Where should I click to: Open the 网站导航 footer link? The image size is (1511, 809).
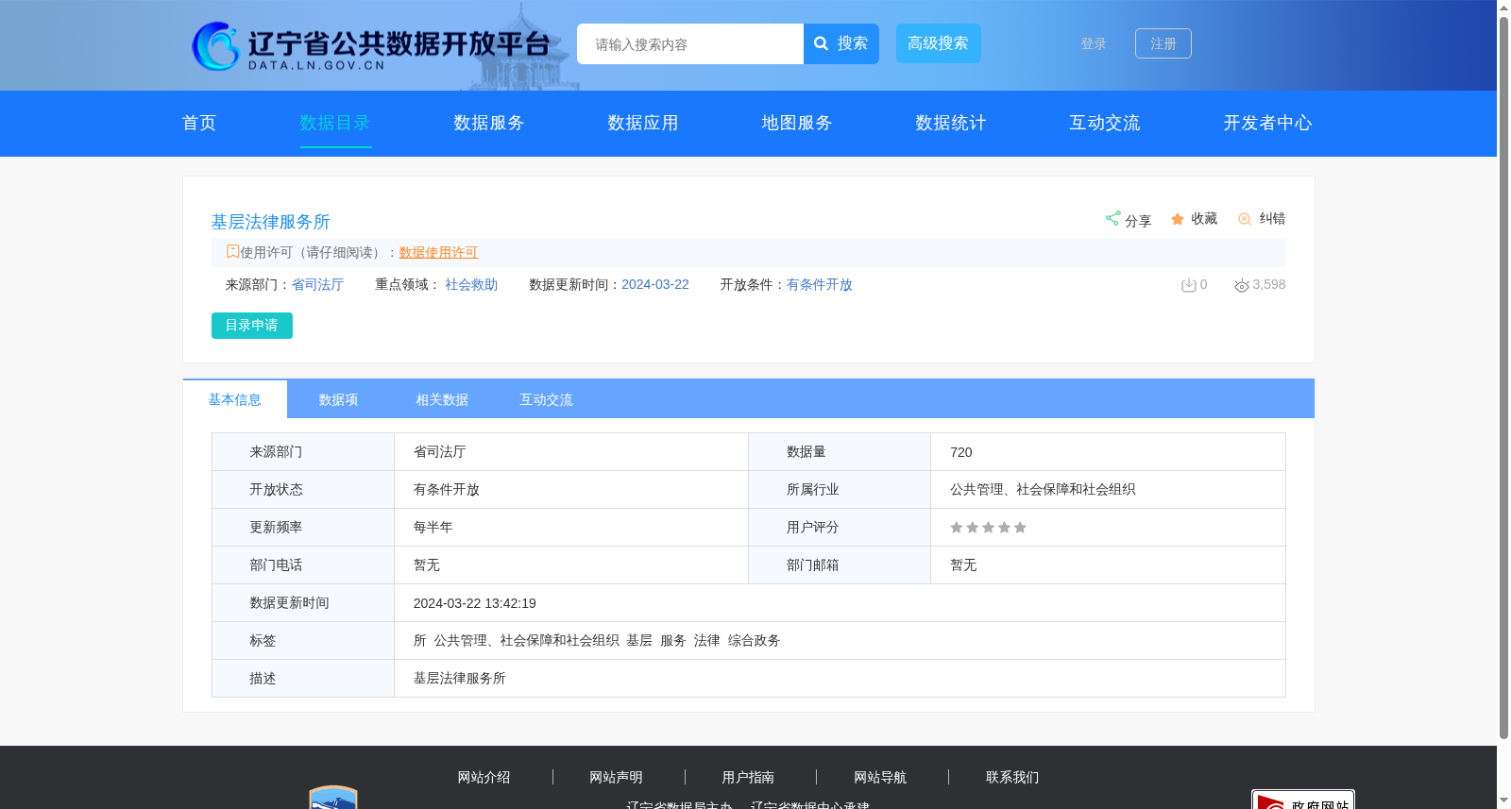pos(880,777)
